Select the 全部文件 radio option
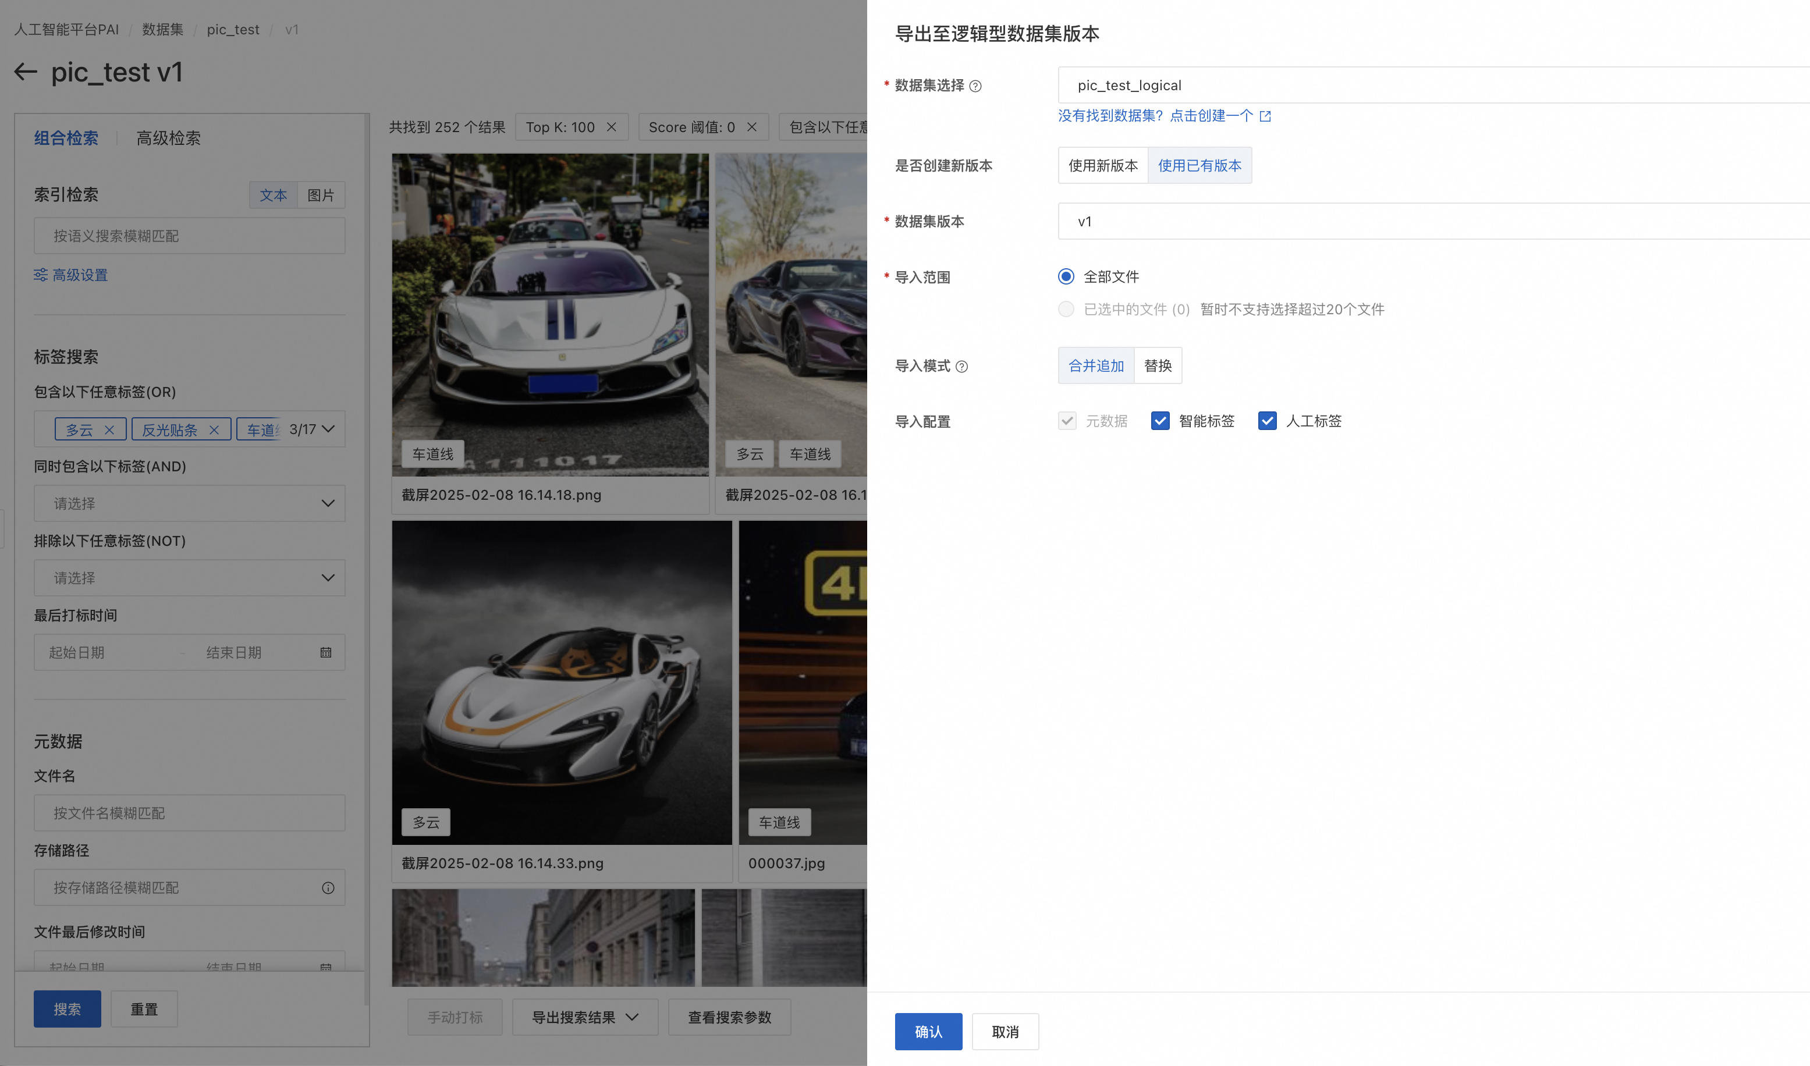The image size is (1810, 1066). 1066,276
